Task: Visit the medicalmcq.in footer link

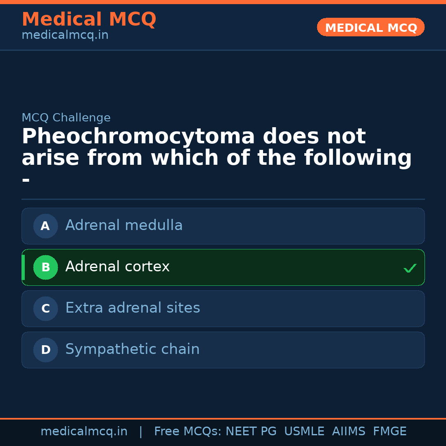Action: tap(84, 431)
